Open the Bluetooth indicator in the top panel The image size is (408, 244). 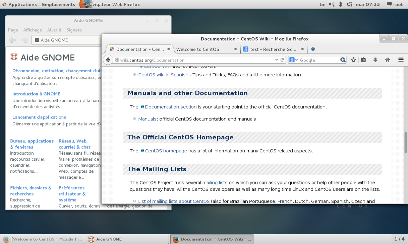click(340, 4)
